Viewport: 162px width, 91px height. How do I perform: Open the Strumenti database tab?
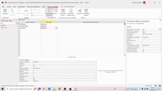(33, 7)
